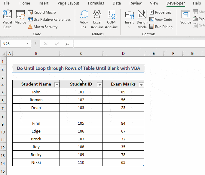Screen dimensions: 205x175
Task: Go to the Formulas tab
Action: pyautogui.click(x=96, y=3)
